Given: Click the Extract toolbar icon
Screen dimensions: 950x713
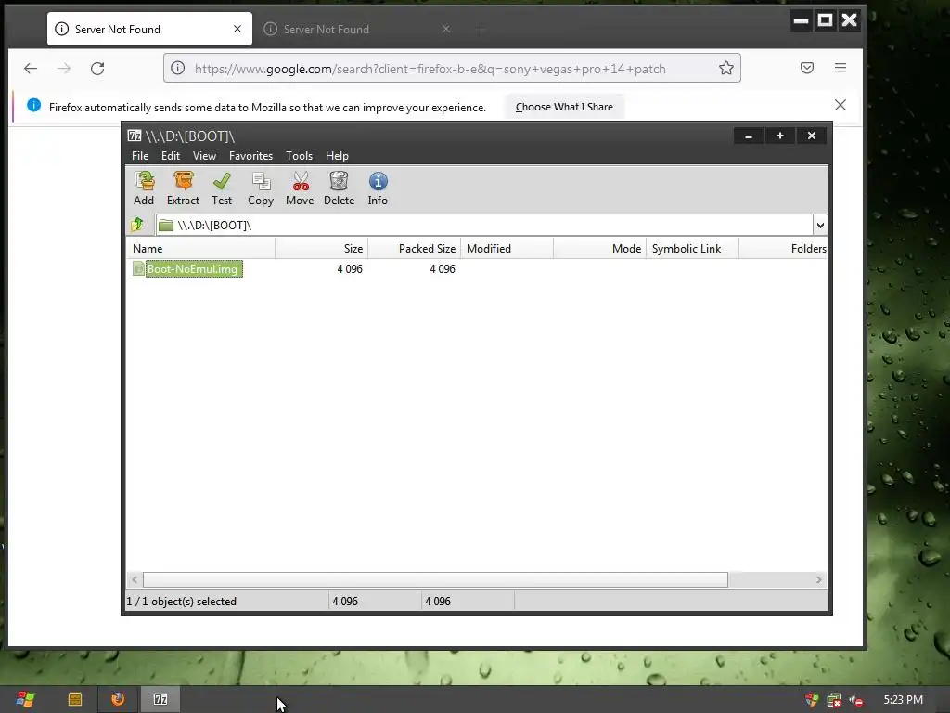Looking at the screenshot, I should (183, 188).
